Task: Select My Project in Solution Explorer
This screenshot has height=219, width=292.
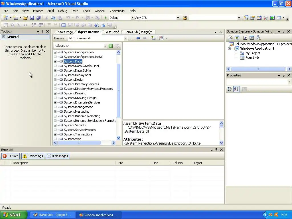Action: tap(253, 53)
